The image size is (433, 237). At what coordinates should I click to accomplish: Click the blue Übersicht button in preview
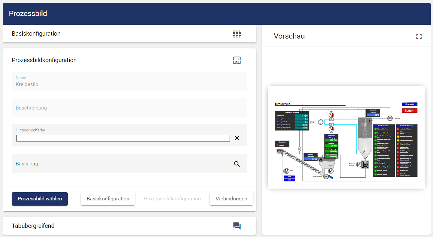(409, 104)
